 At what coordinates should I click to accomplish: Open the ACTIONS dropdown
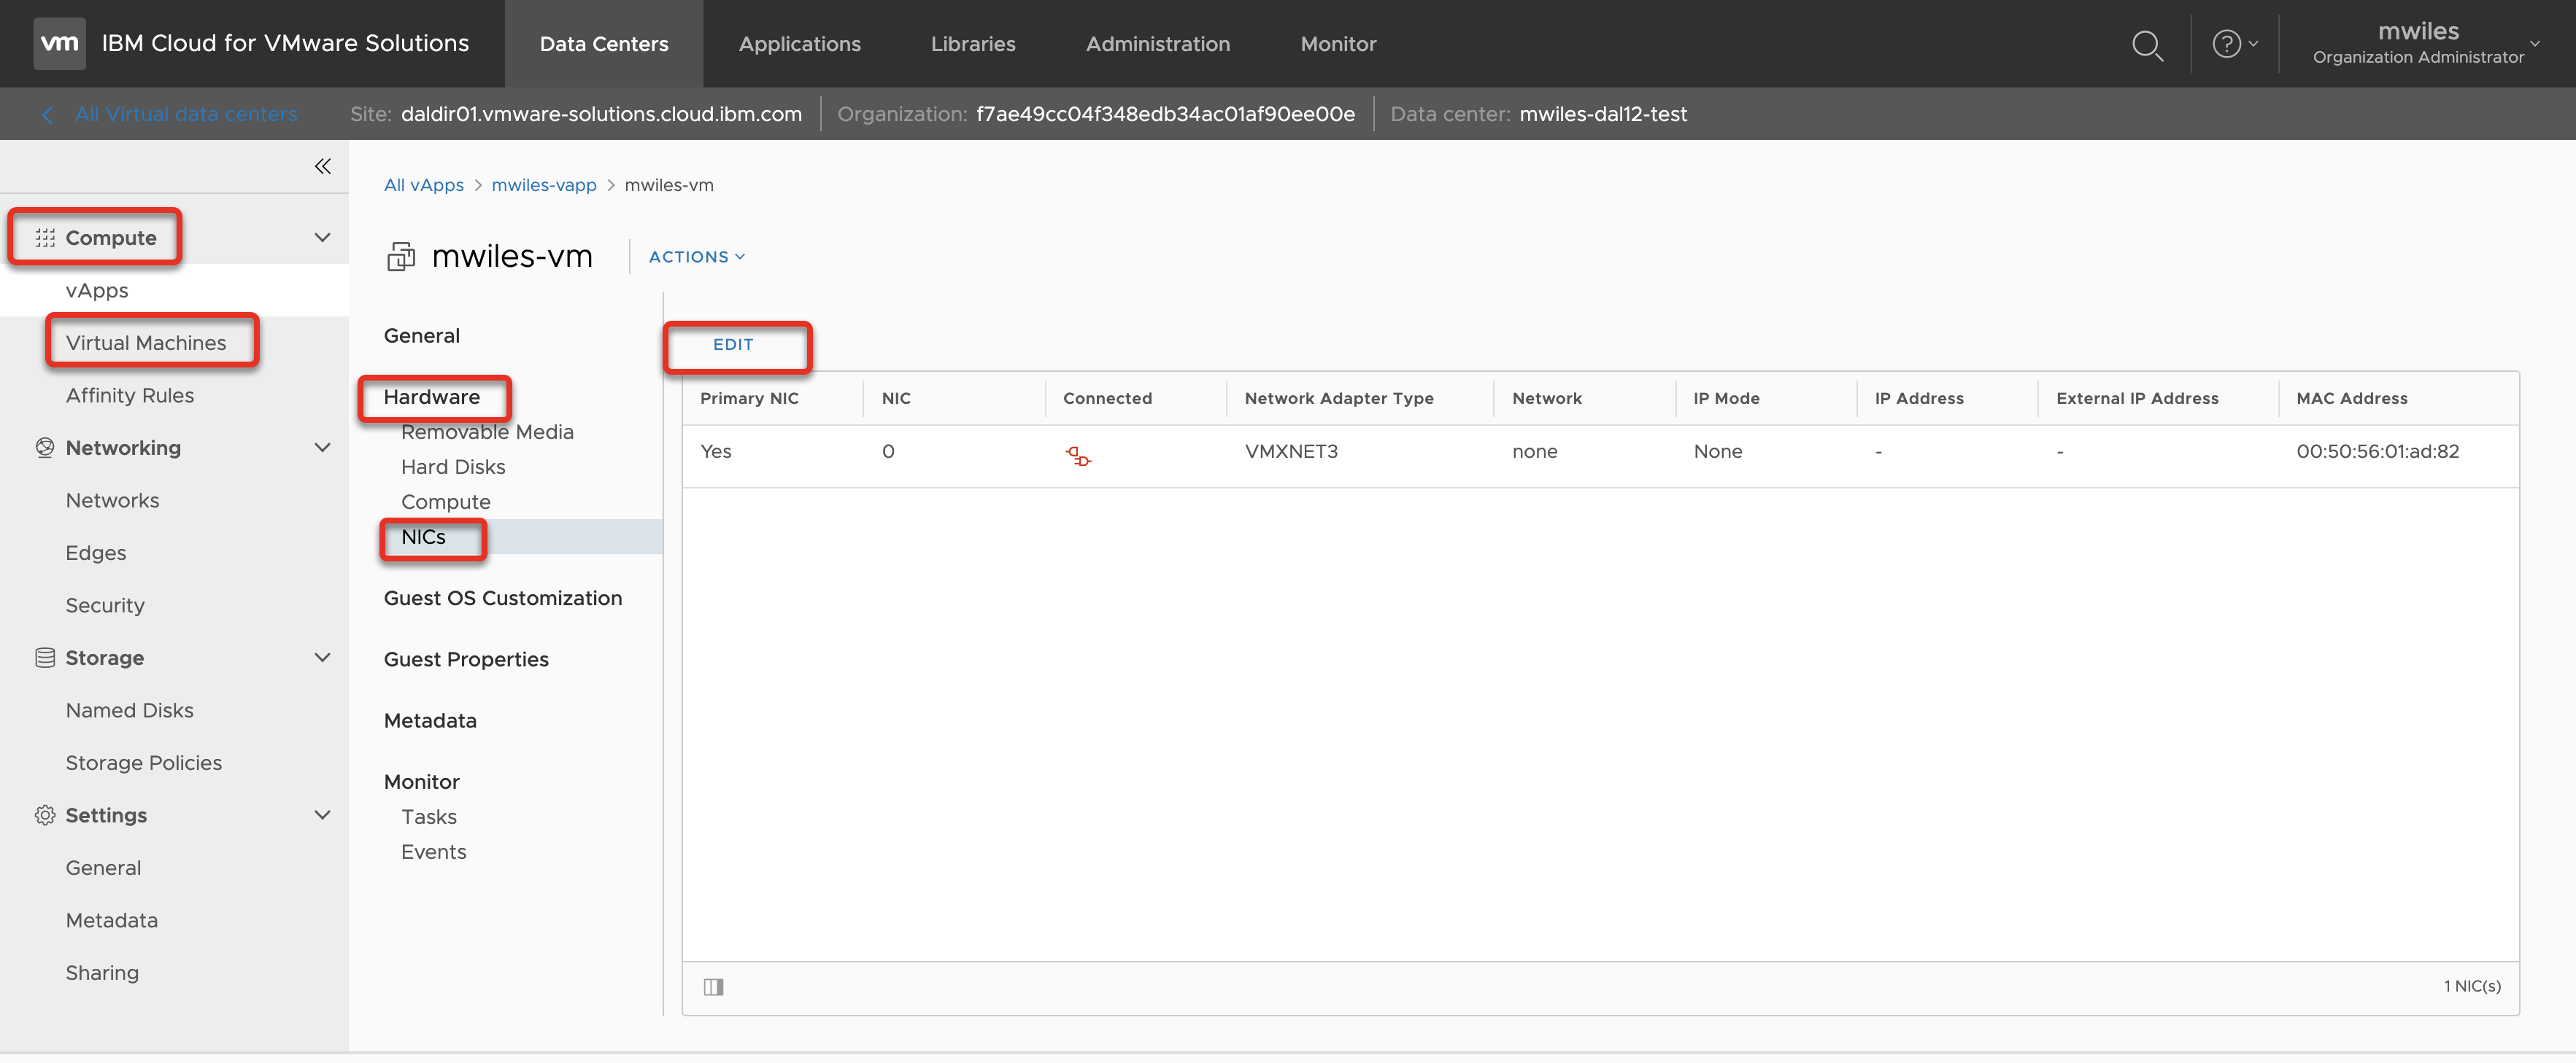(x=696, y=257)
